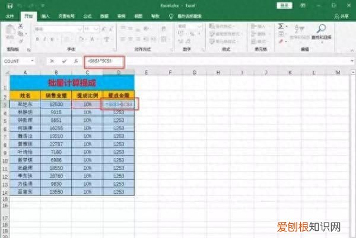Open Cell Styles in the styles group
356x238 pixels.
click(224, 41)
